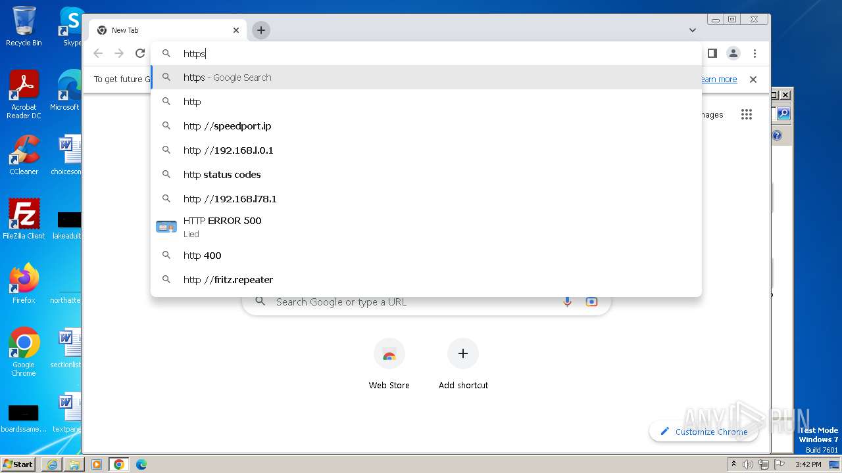Follow the Learn more link in the infobar
The width and height of the screenshot is (842, 473).
(x=718, y=79)
